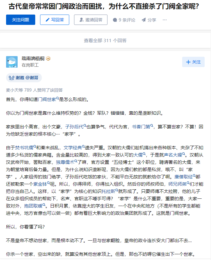This screenshot has height=260, width=211.
Task: Click the 谢邀 @谢哥 tag
Action: pyautogui.click(x=24, y=78)
